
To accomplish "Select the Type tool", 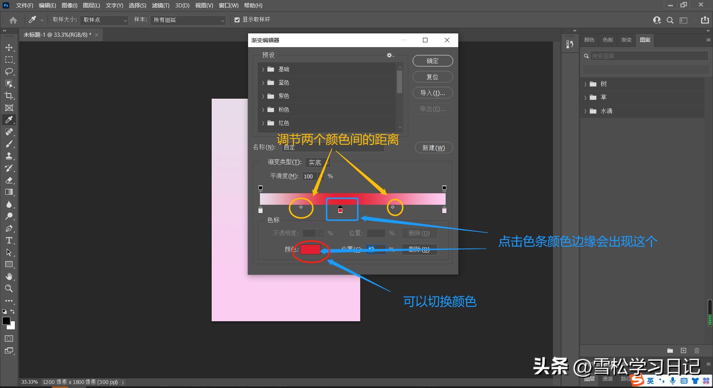I will (x=9, y=240).
